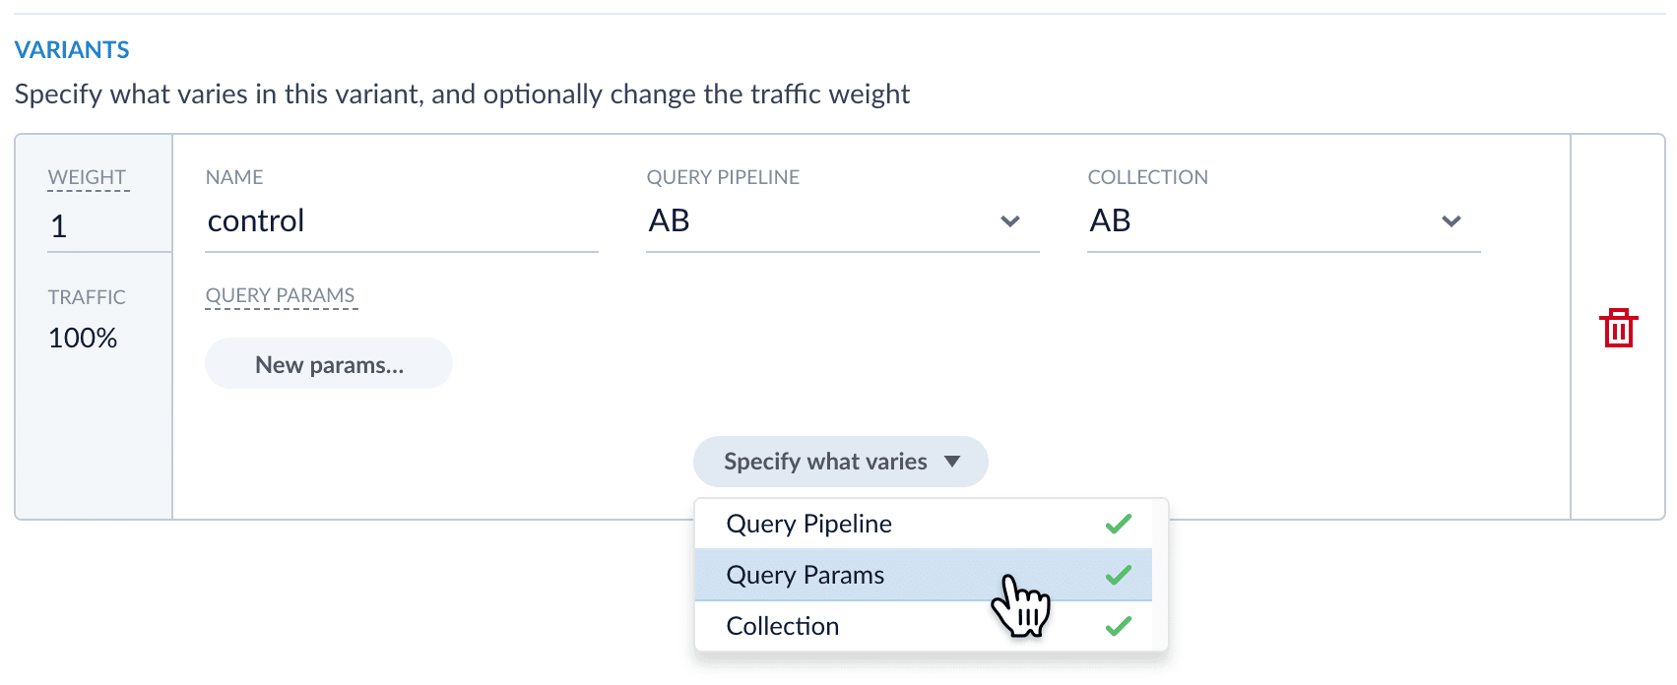
Task: Click the green checkmark beside Query Pipeline
Action: [1118, 524]
